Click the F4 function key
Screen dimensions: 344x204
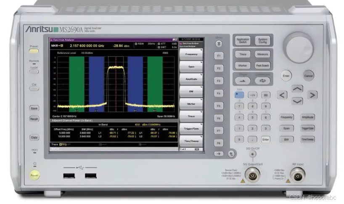point(219,93)
